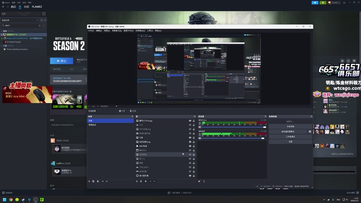Toggle visibility of 显示器采集 source
Viewport: 361px width, 203px height.
tap(190, 175)
